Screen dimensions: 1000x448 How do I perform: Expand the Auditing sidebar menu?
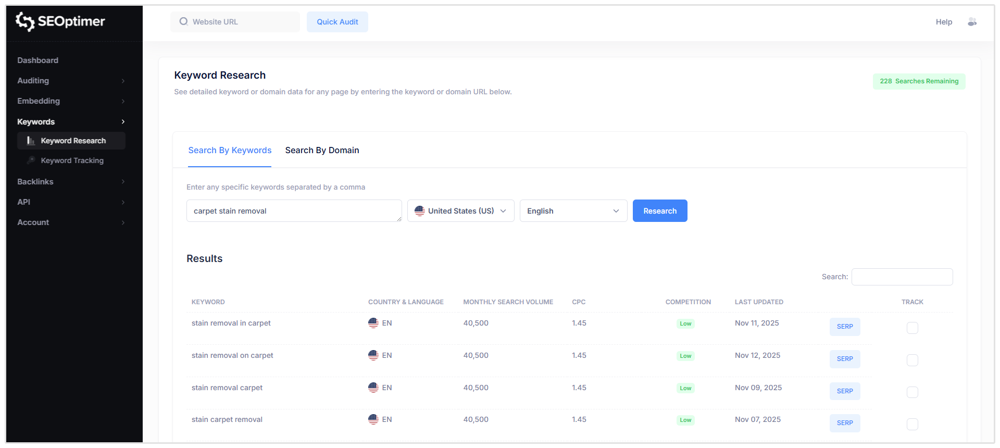(71, 81)
